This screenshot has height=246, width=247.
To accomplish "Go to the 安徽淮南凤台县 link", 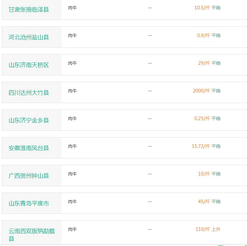I will tap(29, 148).
